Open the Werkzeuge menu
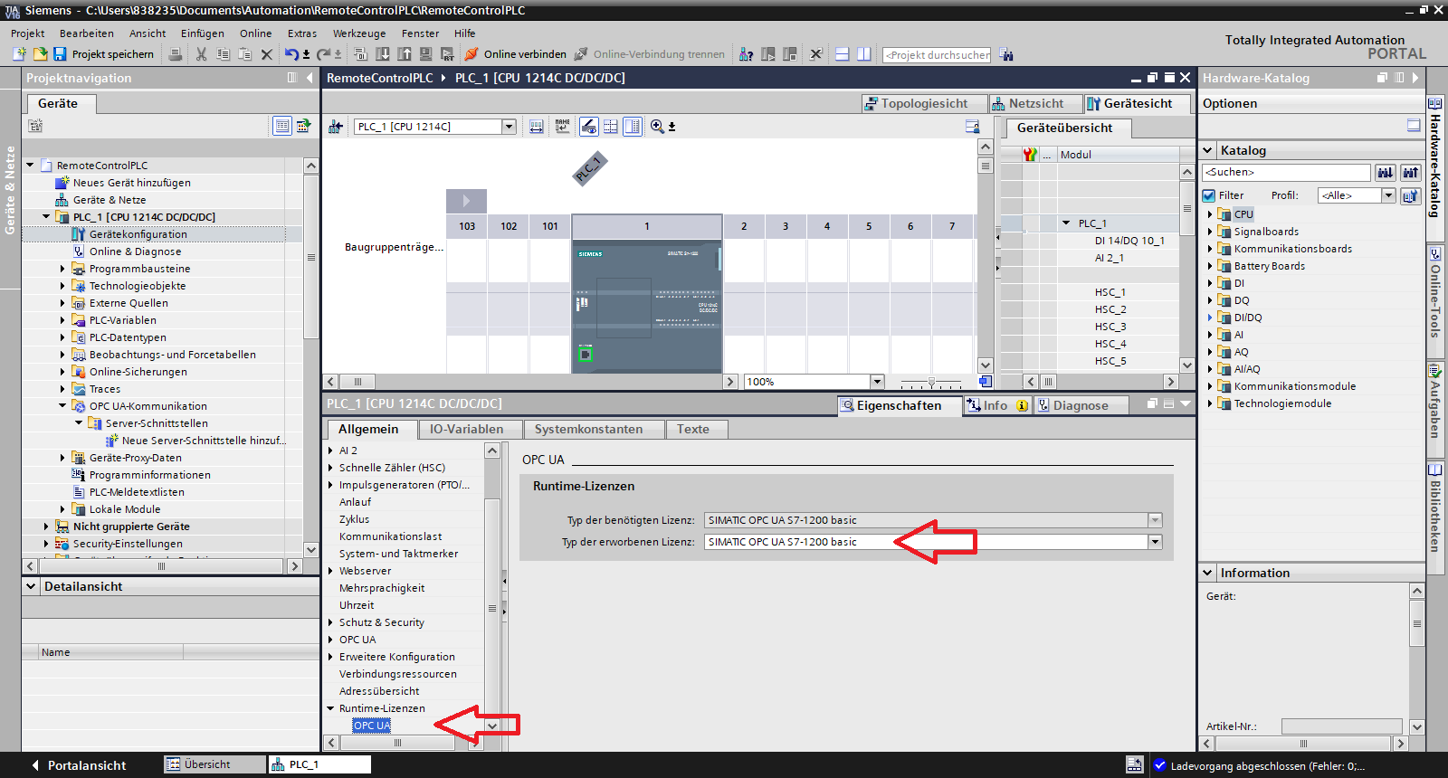Viewport: 1448px width, 778px height. pyautogui.click(x=359, y=33)
